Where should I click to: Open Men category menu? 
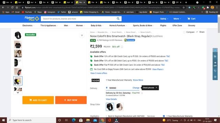pyautogui.click(x=67, y=26)
